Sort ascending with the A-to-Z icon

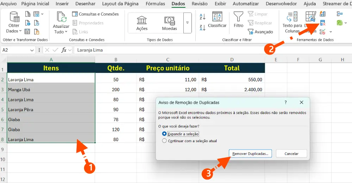pyautogui.click(x=202, y=17)
